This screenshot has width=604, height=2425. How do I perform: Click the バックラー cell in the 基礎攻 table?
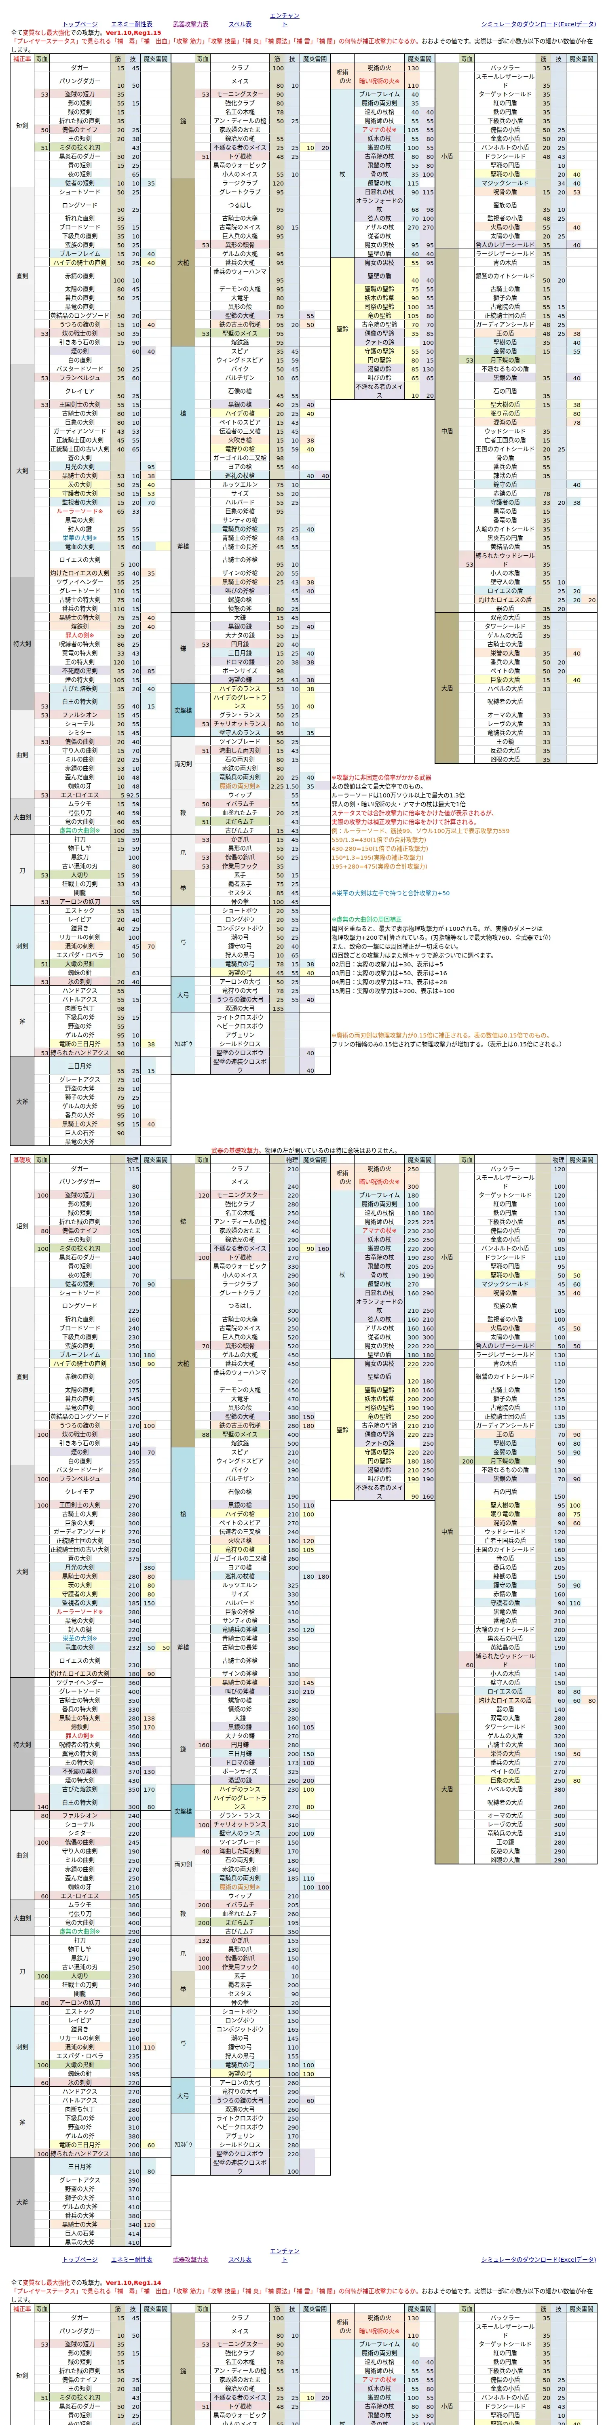[x=505, y=1169]
